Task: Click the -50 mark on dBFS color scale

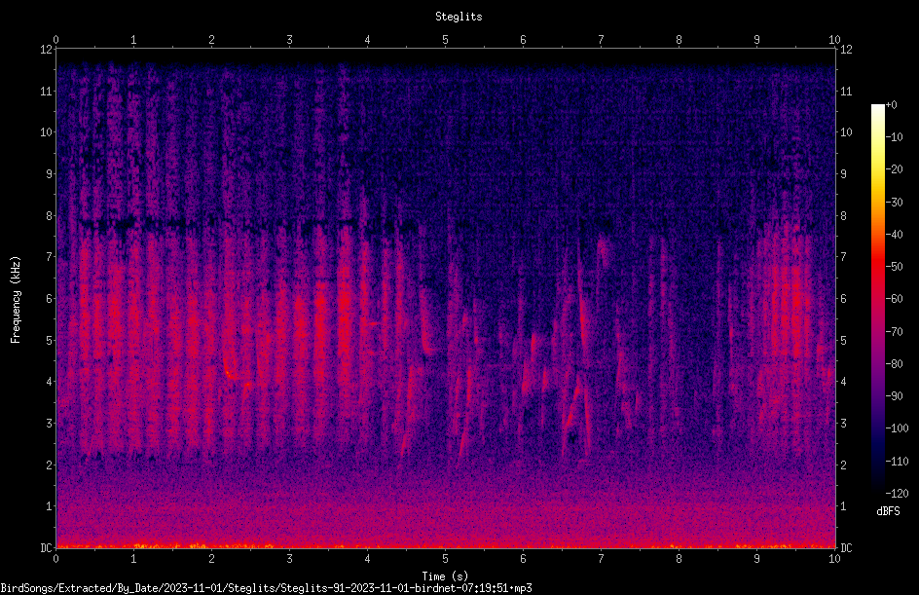Action: point(895,266)
